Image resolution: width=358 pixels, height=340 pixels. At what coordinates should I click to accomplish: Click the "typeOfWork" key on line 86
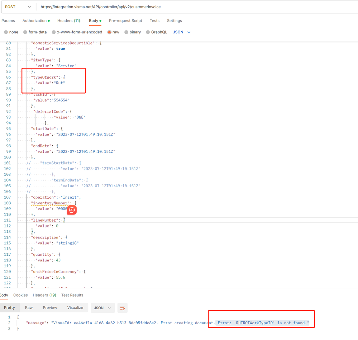point(44,77)
